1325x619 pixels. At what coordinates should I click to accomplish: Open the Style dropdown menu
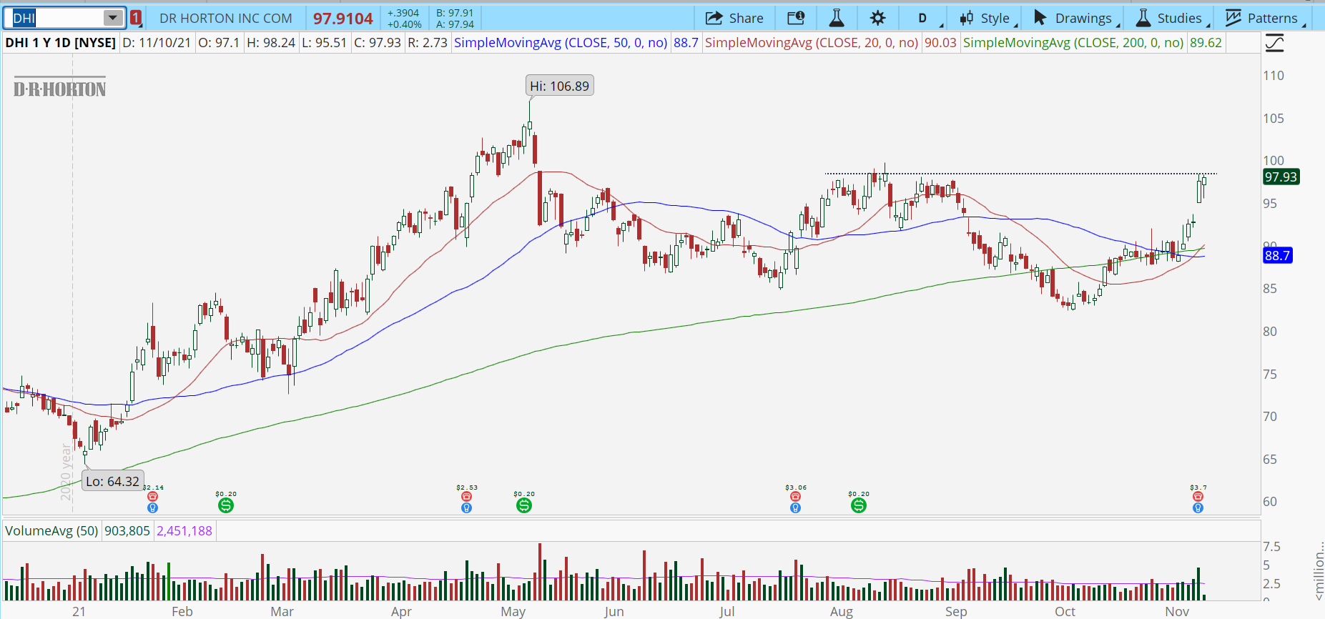click(x=985, y=18)
